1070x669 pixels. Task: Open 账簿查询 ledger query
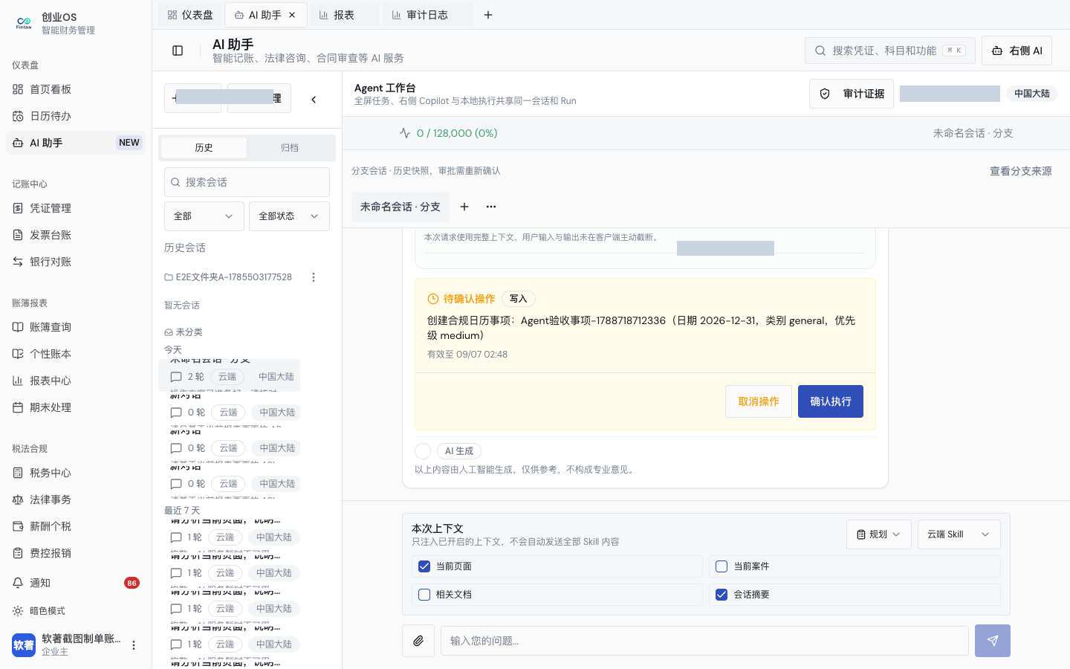[x=75, y=327]
